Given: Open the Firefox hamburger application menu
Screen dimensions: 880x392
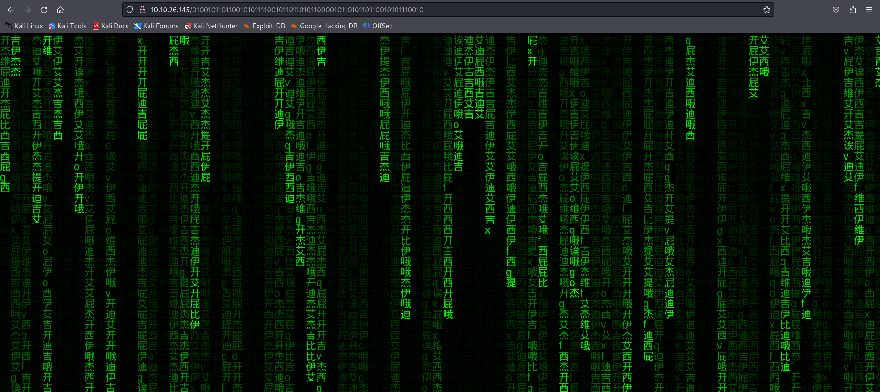Looking at the screenshot, I should pos(869,10).
